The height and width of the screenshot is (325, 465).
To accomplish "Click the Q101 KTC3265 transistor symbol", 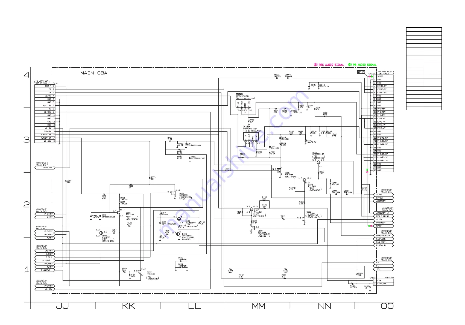I will click(318, 163).
